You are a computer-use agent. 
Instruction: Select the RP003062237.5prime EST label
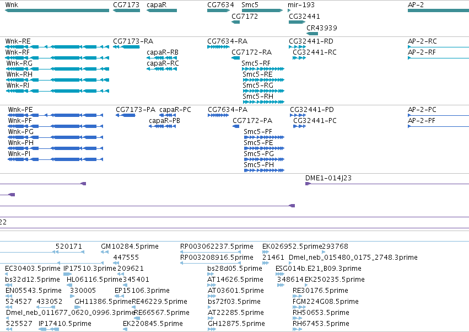point(217,247)
